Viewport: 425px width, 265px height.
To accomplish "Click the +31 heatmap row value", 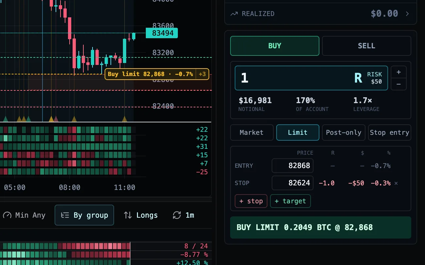I will click(202, 147).
